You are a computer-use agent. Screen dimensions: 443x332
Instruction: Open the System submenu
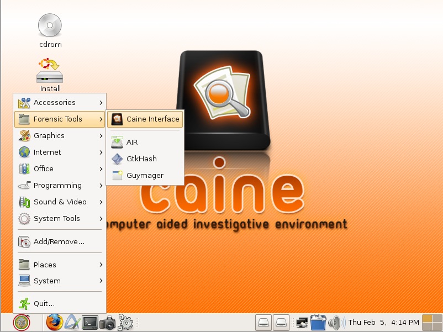60,281
